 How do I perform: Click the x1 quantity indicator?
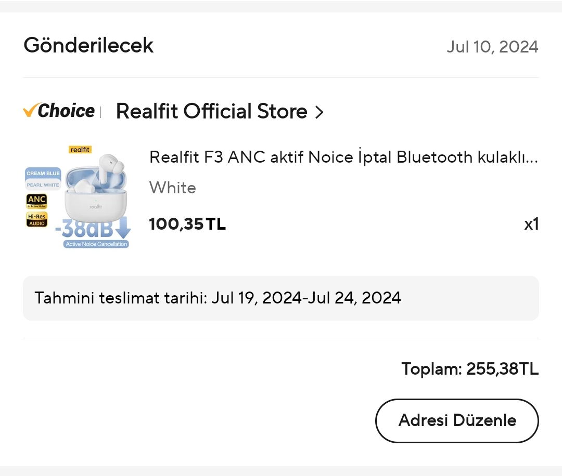[x=531, y=224]
